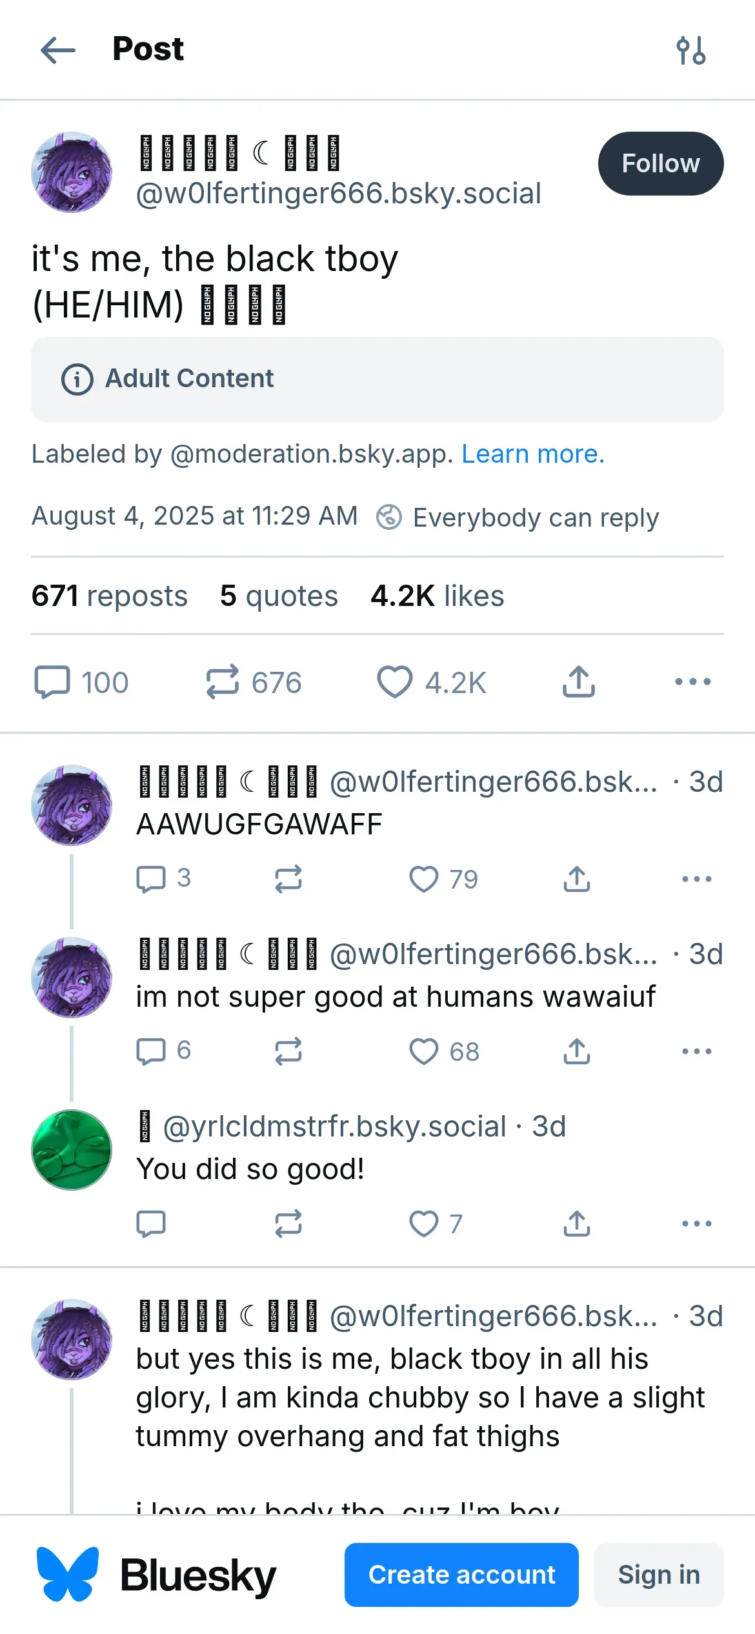Open thread view settings icon
Viewport: 755px width, 1634px height.
point(691,50)
